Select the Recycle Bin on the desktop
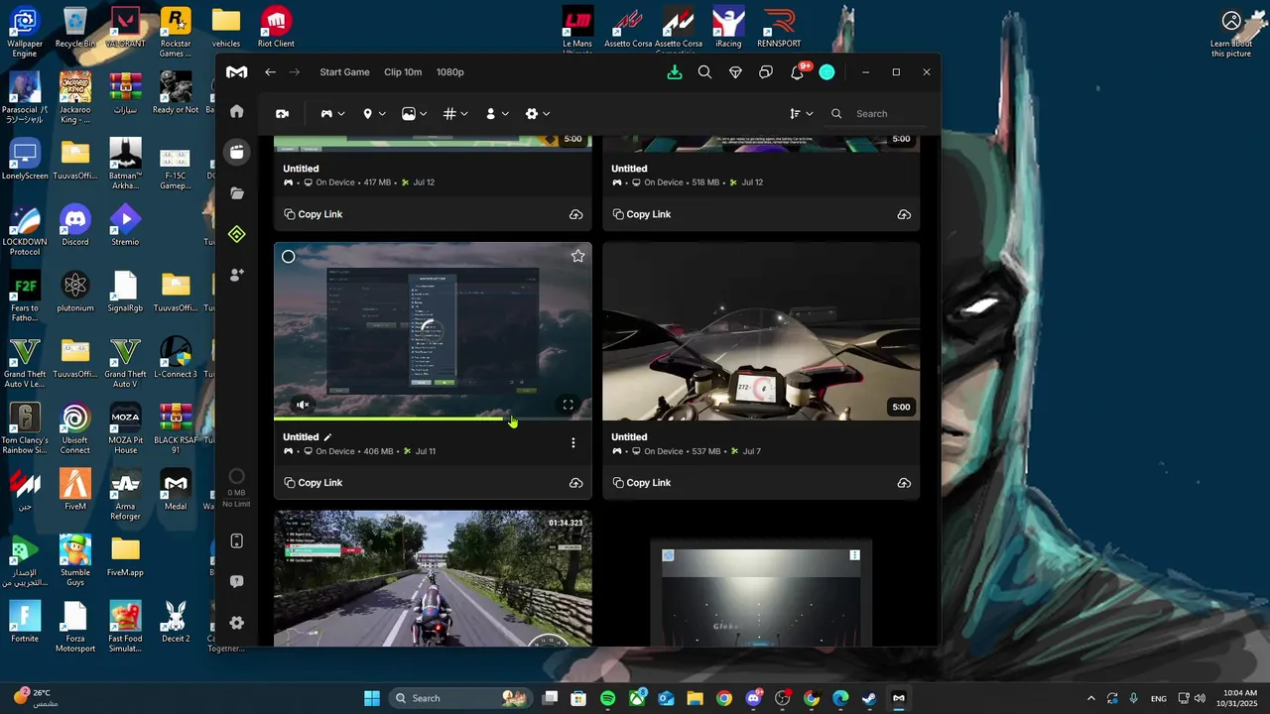Viewport: 1270px width, 714px height. coord(74,29)
